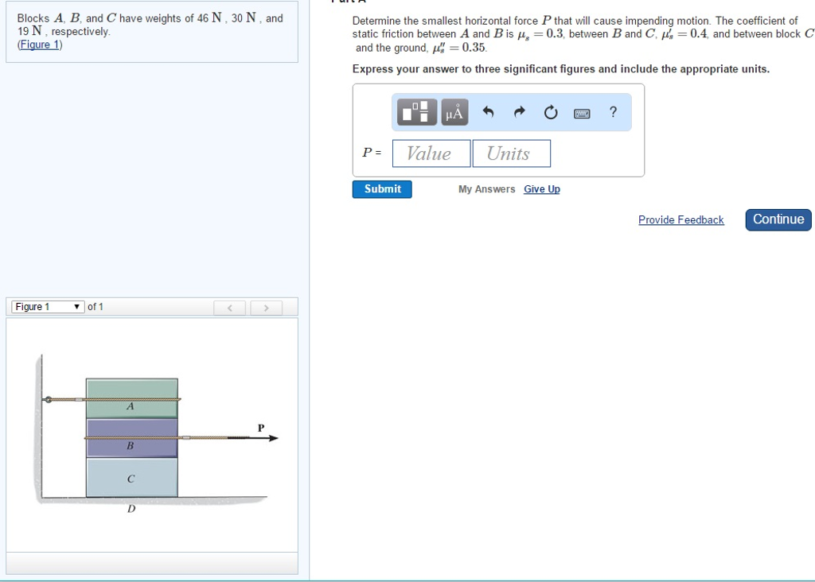The height and width of the screenshot is (582, 815).
Task: Click the redo arrow icon
Action: tap(518, 112)
